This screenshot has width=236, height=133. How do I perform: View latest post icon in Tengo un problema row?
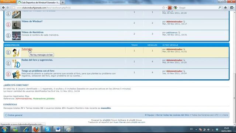(x=184, y=71)
